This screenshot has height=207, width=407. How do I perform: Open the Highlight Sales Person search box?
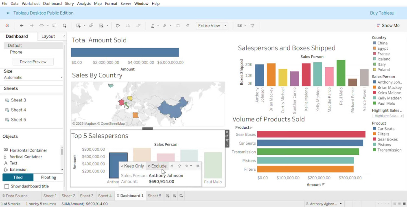pyautogui.click(x=388, y=116)
